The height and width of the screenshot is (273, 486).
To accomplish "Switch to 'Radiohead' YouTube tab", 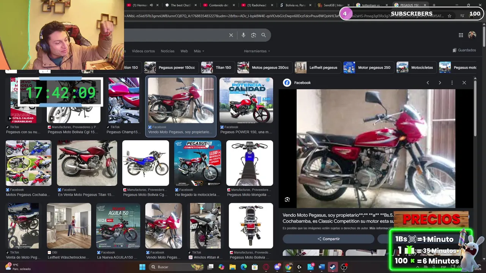I will (256, 5).
